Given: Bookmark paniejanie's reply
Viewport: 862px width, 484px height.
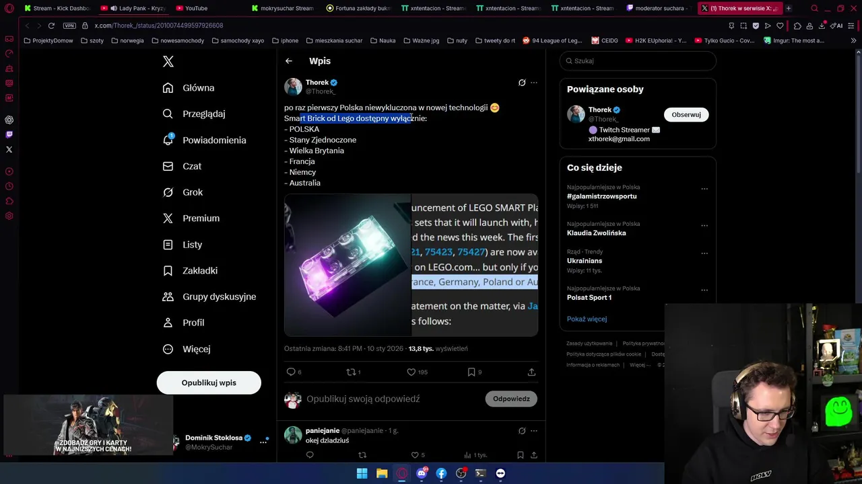Looking at the screenshot, I should 521,455.
